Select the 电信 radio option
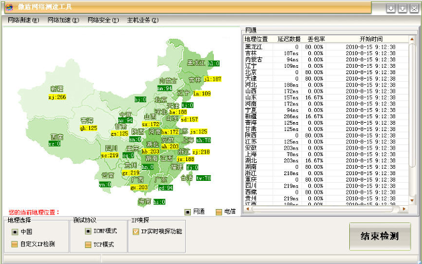This screenshot has height=264, width=422. click(225, 212)
